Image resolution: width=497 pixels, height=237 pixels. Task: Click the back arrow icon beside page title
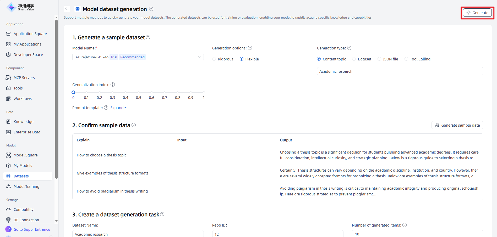pos(67,9)
